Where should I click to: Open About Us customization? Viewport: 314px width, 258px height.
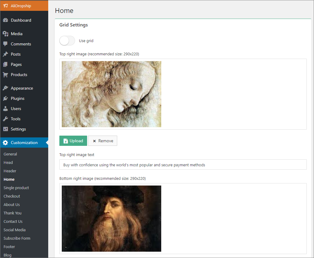12,205
